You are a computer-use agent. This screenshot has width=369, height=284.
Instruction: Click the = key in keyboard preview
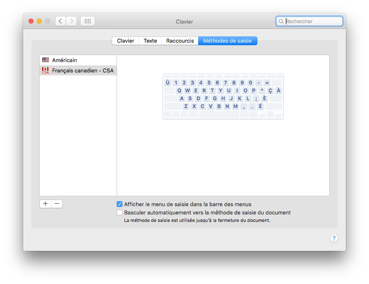tap(267, 83)
